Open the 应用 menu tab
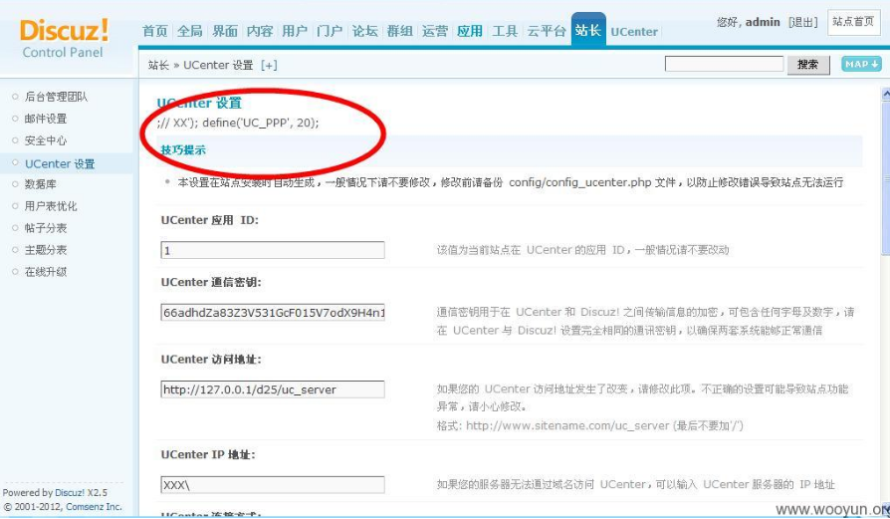The height and width of the screenshot is (519, 890). (470, 31)
